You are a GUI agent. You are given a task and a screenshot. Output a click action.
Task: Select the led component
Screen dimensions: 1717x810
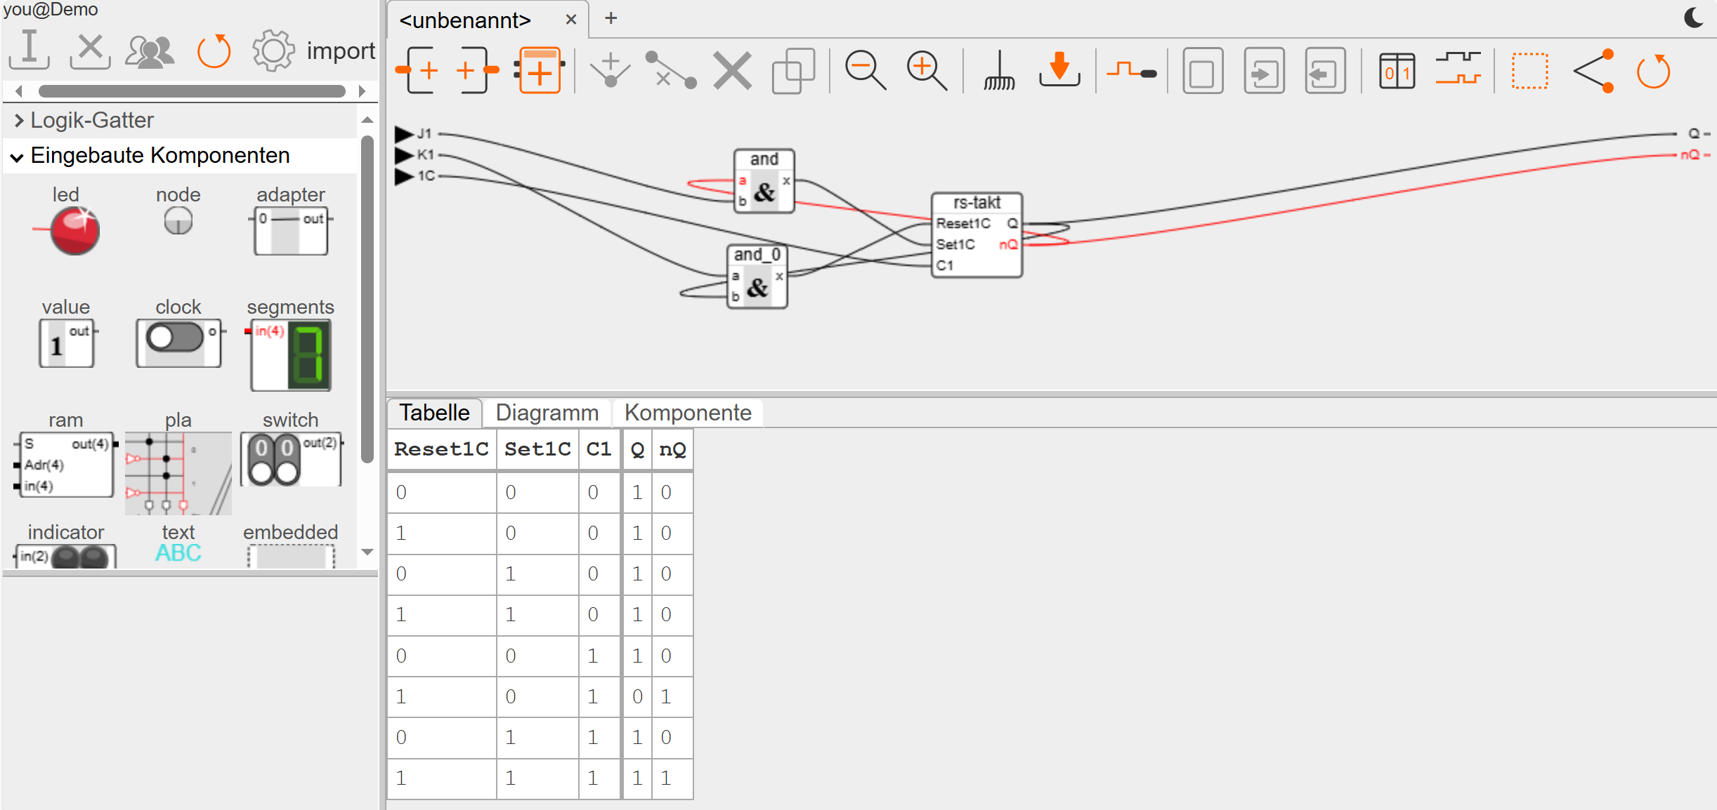[67, 220]
